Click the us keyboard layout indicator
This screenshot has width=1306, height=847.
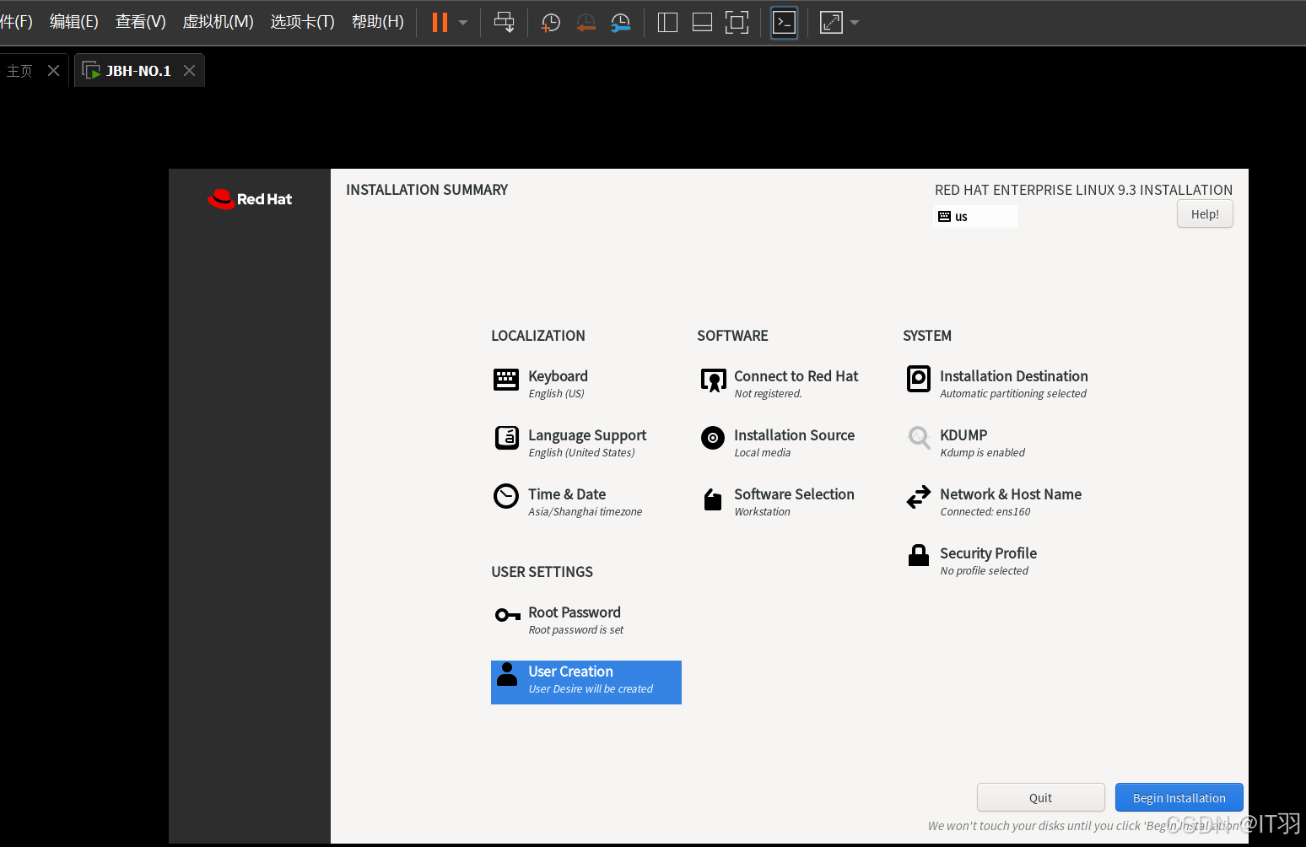[x=977, y=217]
